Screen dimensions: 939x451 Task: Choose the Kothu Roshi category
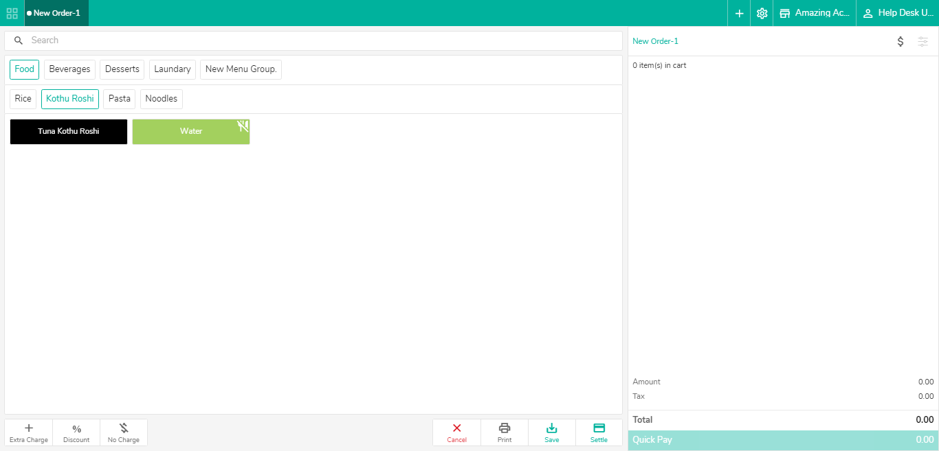(x=70, y=99)
